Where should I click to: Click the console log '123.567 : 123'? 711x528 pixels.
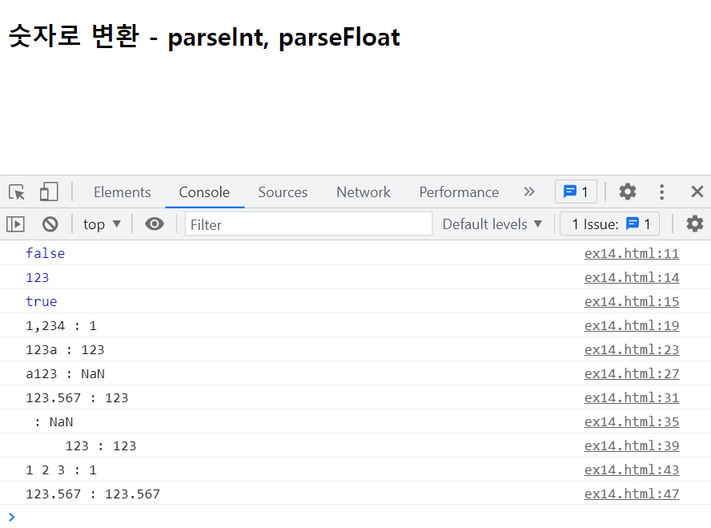pos(77,398)
